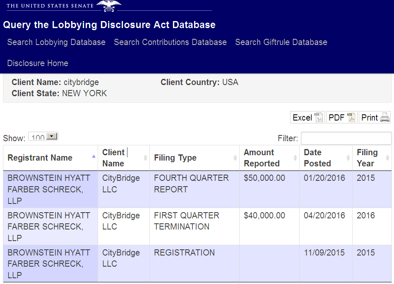Click the PDF export icon

(351, 118)
